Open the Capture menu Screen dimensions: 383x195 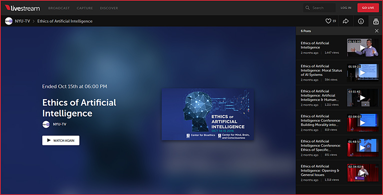85,8
